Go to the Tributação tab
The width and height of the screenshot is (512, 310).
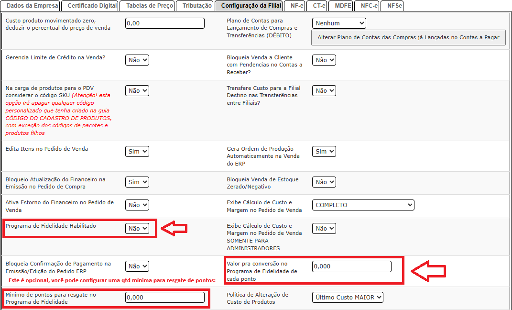click(196, 6)
